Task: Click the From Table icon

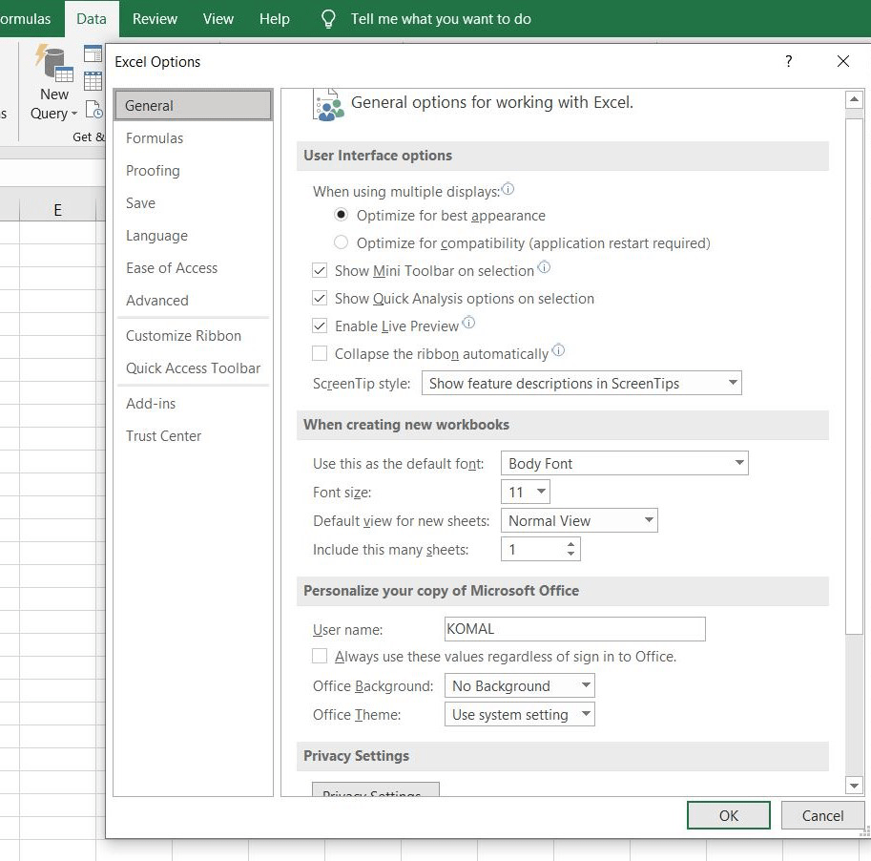Action: 93,81
